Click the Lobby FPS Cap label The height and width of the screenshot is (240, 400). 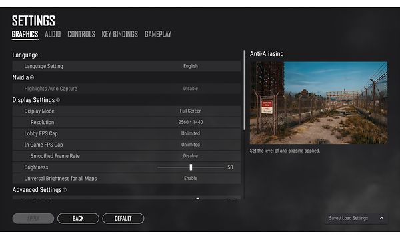(41, 133)
